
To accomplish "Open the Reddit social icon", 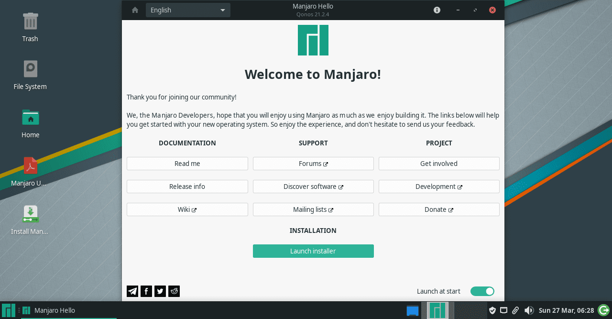I will tap(174, 291).
